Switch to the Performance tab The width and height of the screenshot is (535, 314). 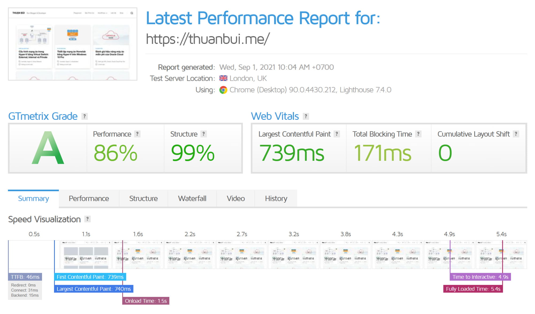(89, 198)
